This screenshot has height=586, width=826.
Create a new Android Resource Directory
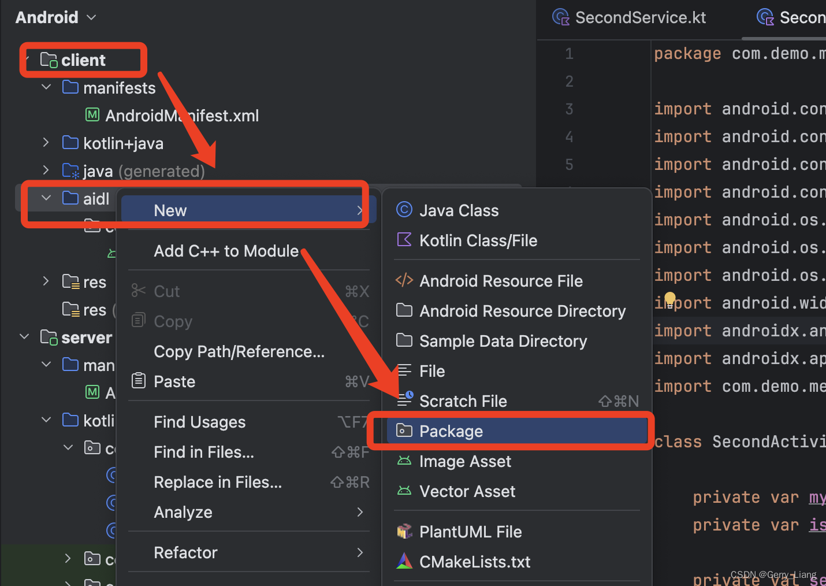coord(517,311)
